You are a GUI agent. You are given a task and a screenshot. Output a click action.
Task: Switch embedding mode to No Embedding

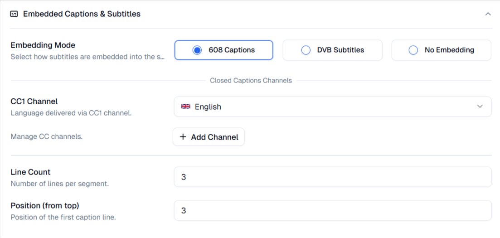tap(441, 50)
